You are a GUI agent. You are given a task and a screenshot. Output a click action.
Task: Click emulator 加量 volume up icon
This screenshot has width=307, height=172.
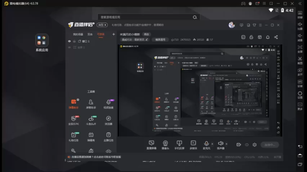tap(300, 26)
